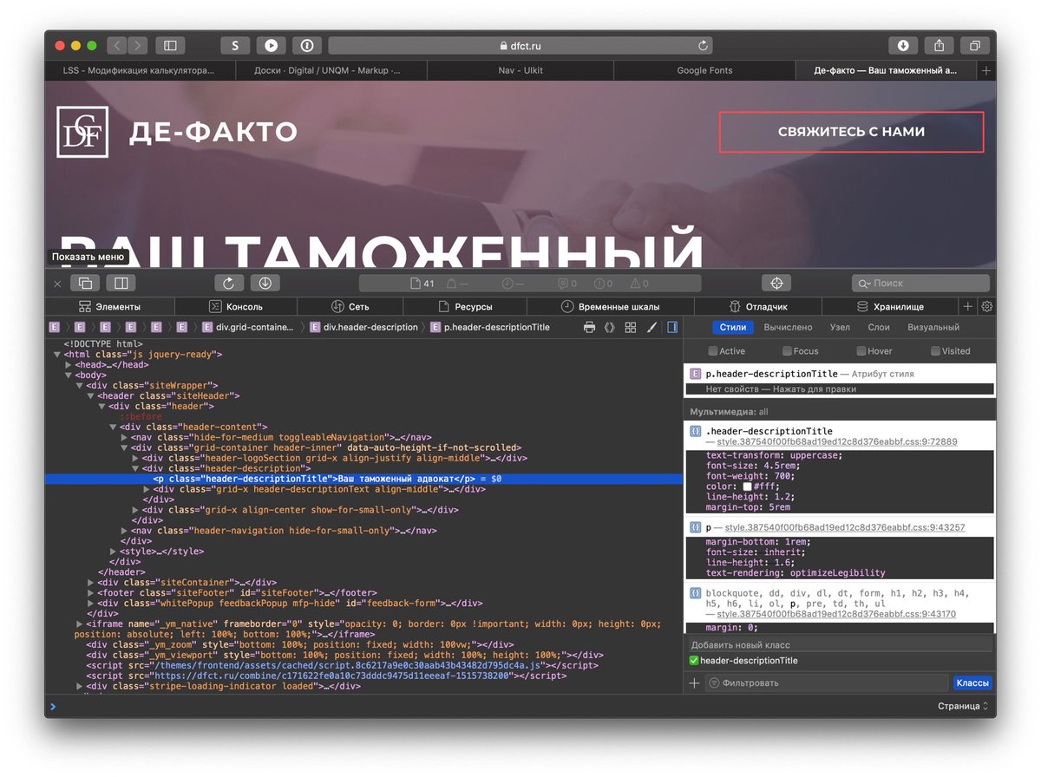This screenshot has width=1041, height=777.
Task: Click inspector download web archive button
Action: pyautogui.click(x=265, y=283)
